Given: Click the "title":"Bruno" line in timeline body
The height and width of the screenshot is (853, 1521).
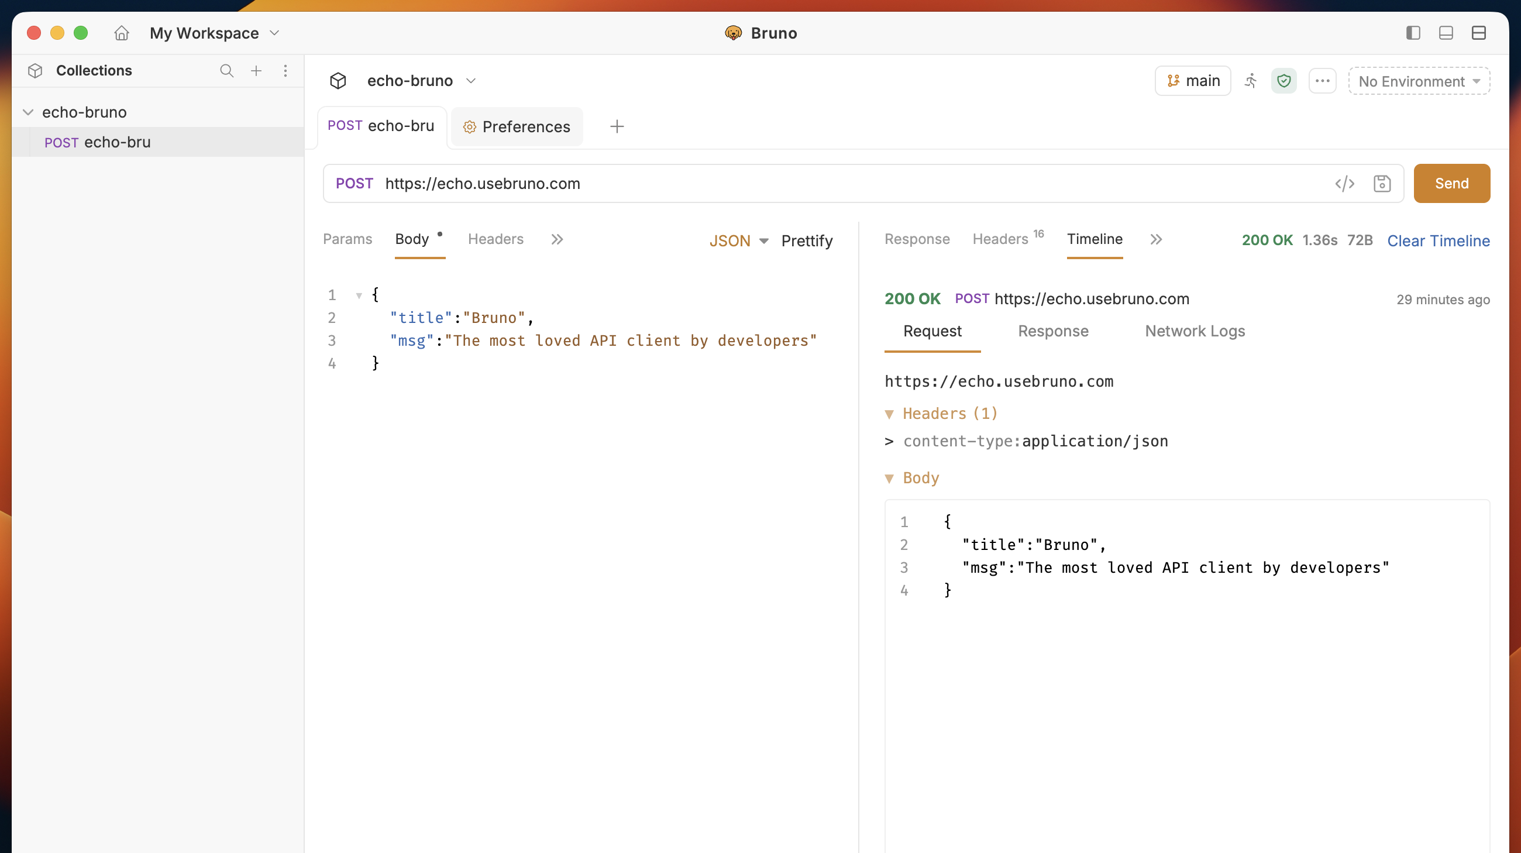Looking at the screenshot, I should pos(1034,545).
